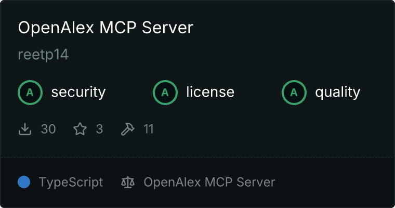Click the download arrow icon
Viewport: 395px width, 208px height.
(25, 129)
